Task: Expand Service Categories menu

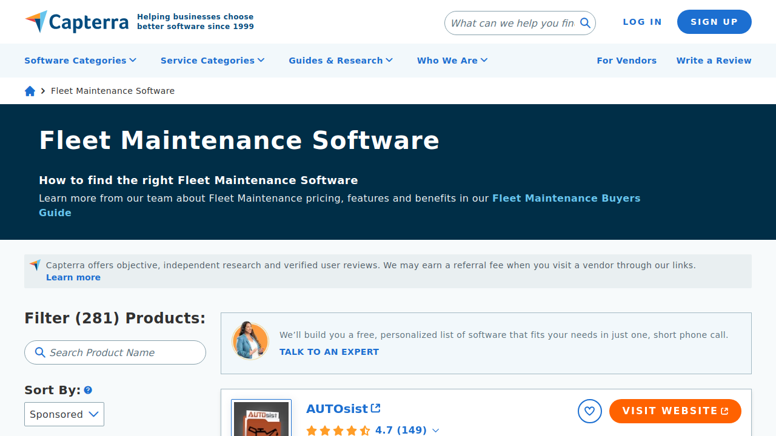Action: (x=212, y=61)
